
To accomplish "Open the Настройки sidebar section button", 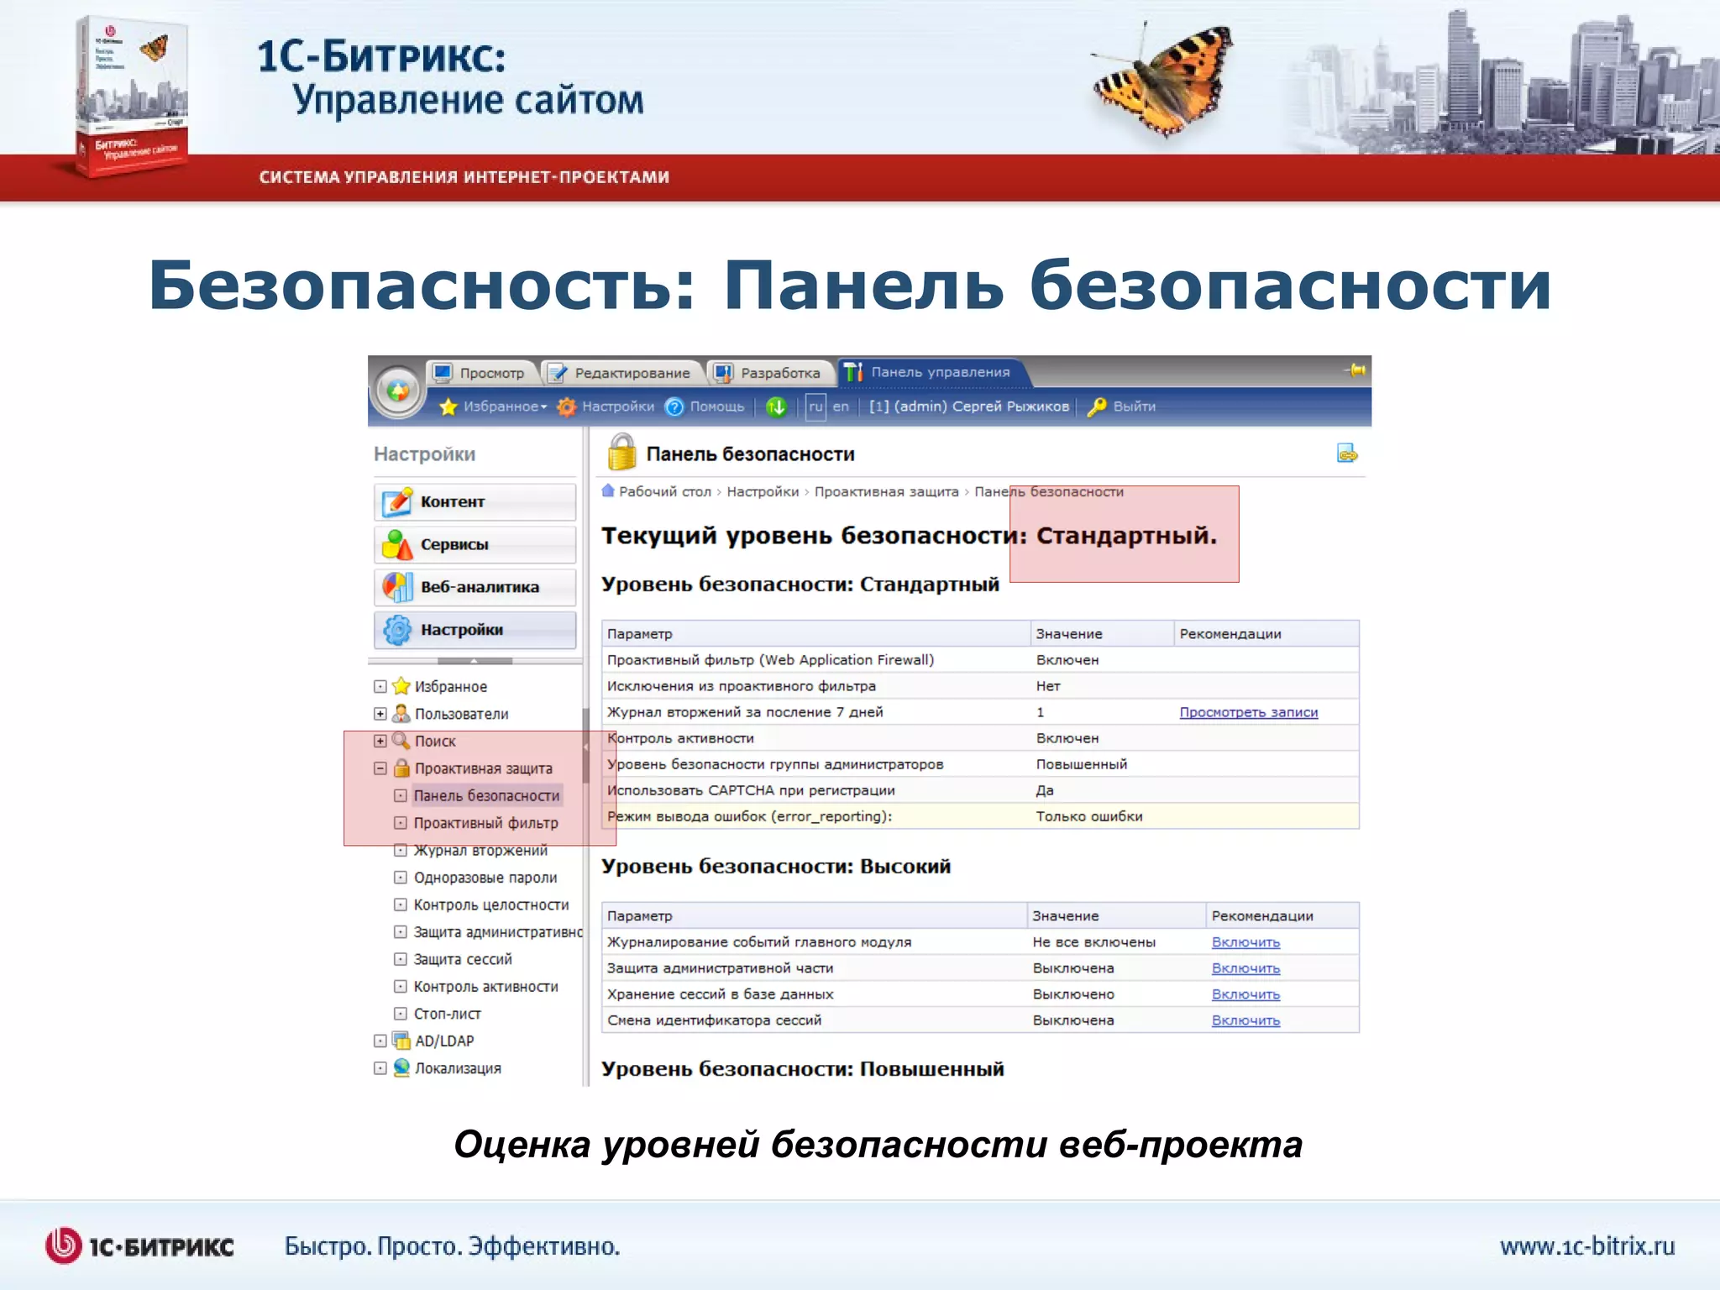I will point(475,630).
